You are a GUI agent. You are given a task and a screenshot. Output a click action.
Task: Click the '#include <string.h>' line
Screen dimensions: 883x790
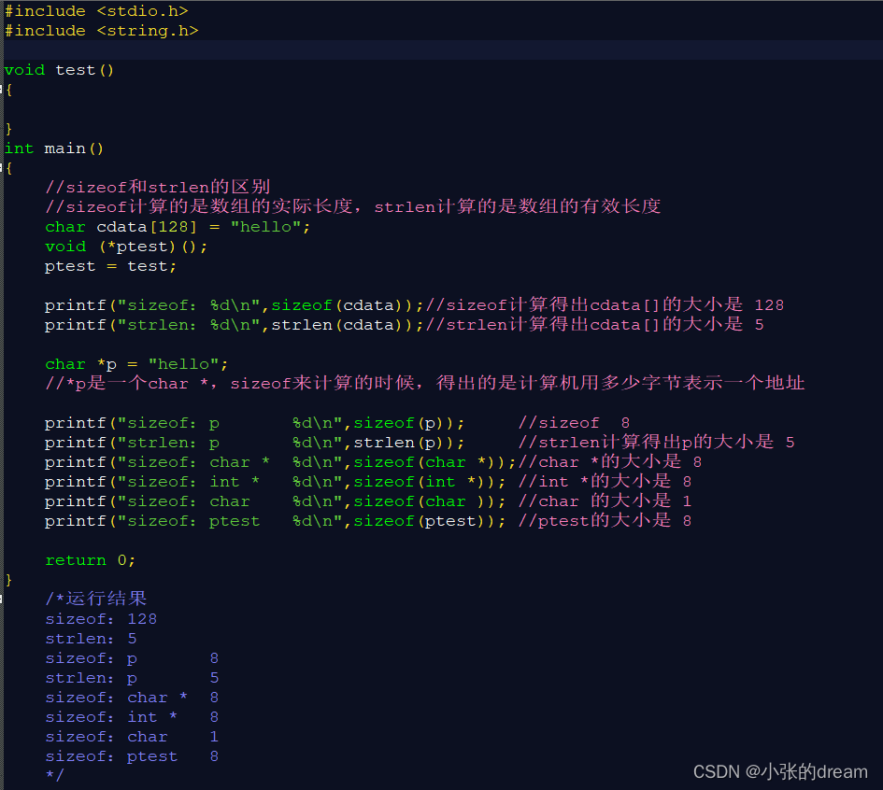coord(101,31)
